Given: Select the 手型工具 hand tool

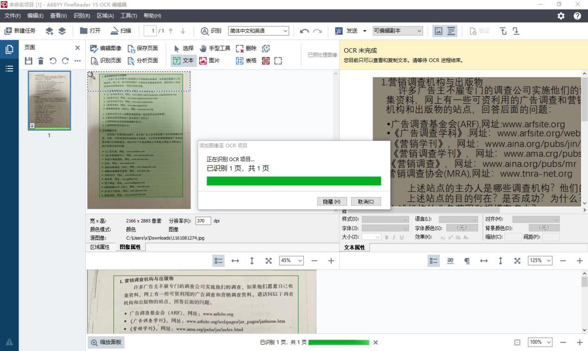Looking at the screenshot, I should (x=215, y=48).
